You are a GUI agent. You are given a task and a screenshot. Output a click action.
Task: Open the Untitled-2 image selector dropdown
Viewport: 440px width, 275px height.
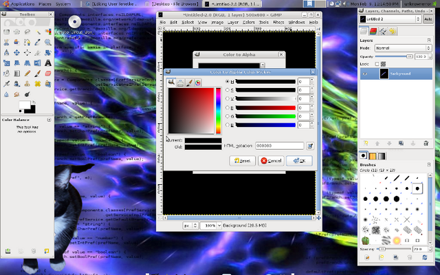pos(390,19)
